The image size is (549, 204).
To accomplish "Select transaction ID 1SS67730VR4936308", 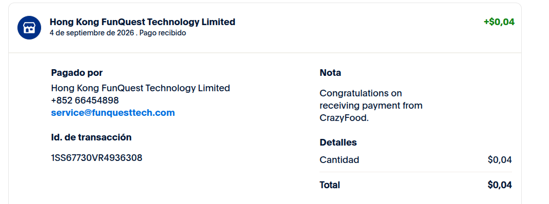I will 97,158.
